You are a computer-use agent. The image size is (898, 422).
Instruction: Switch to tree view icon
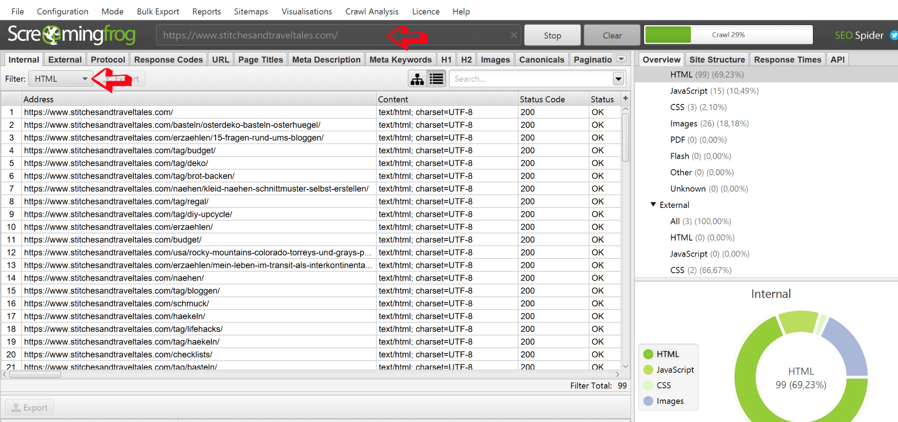pos(417,79)
